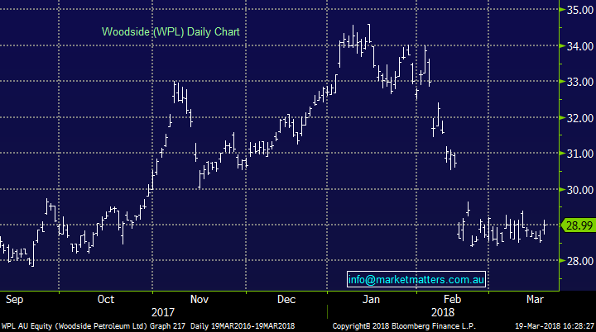Screen dimensions: 596x332
Task: Select the Sep month marker on the time axis
Action: pos(16,298)
